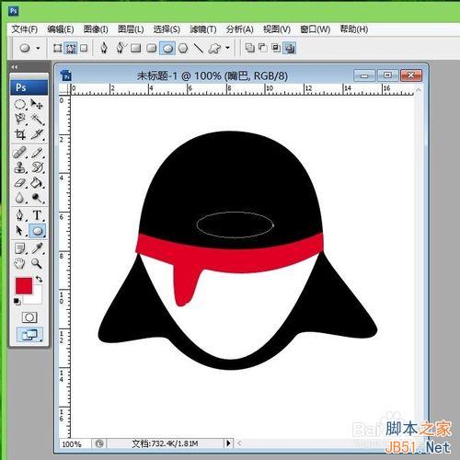Enable Fill Pixels mode in options bar
The image size is (460, 460).
(84, 48)
